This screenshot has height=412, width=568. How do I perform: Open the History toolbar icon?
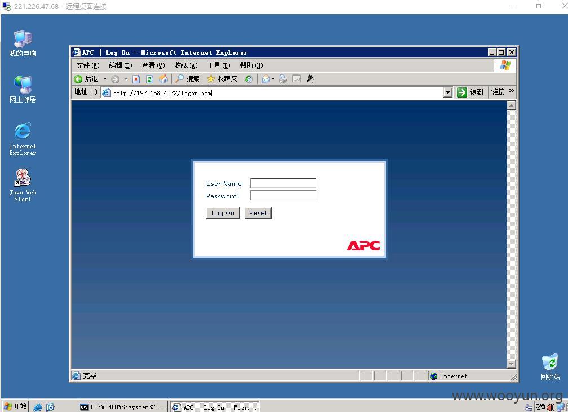pos(248,79)
